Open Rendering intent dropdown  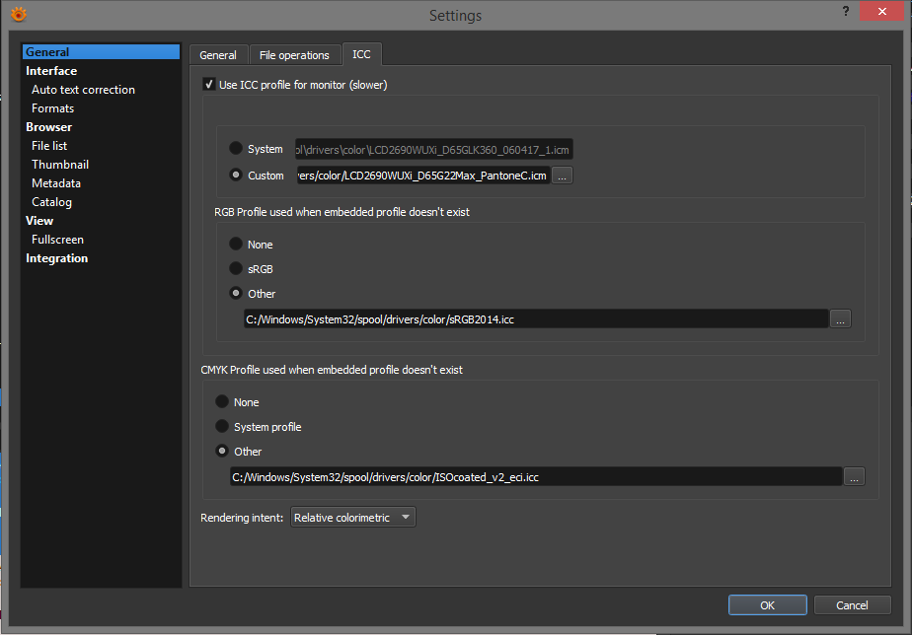point(352,518)
